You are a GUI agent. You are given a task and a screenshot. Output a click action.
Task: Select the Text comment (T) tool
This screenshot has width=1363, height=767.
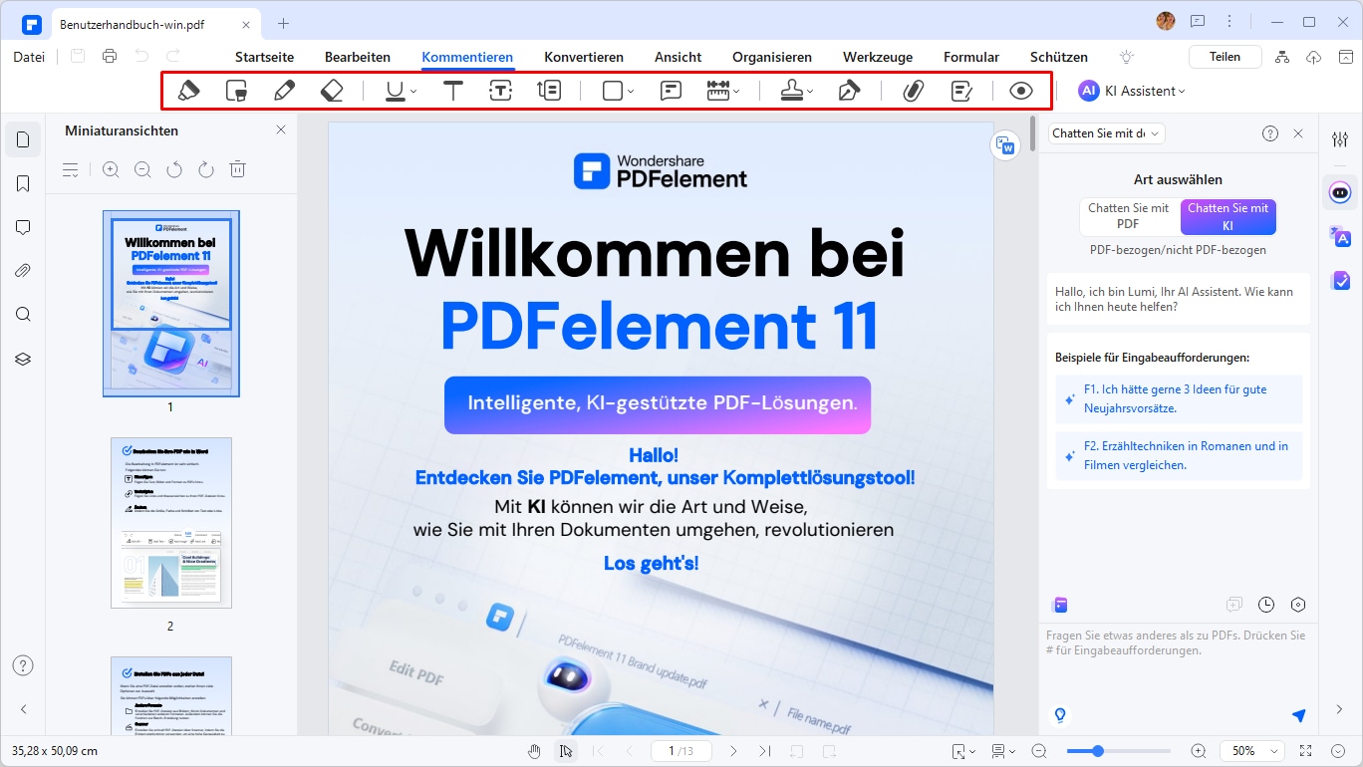pyautogui.click(x=453, y=91)
